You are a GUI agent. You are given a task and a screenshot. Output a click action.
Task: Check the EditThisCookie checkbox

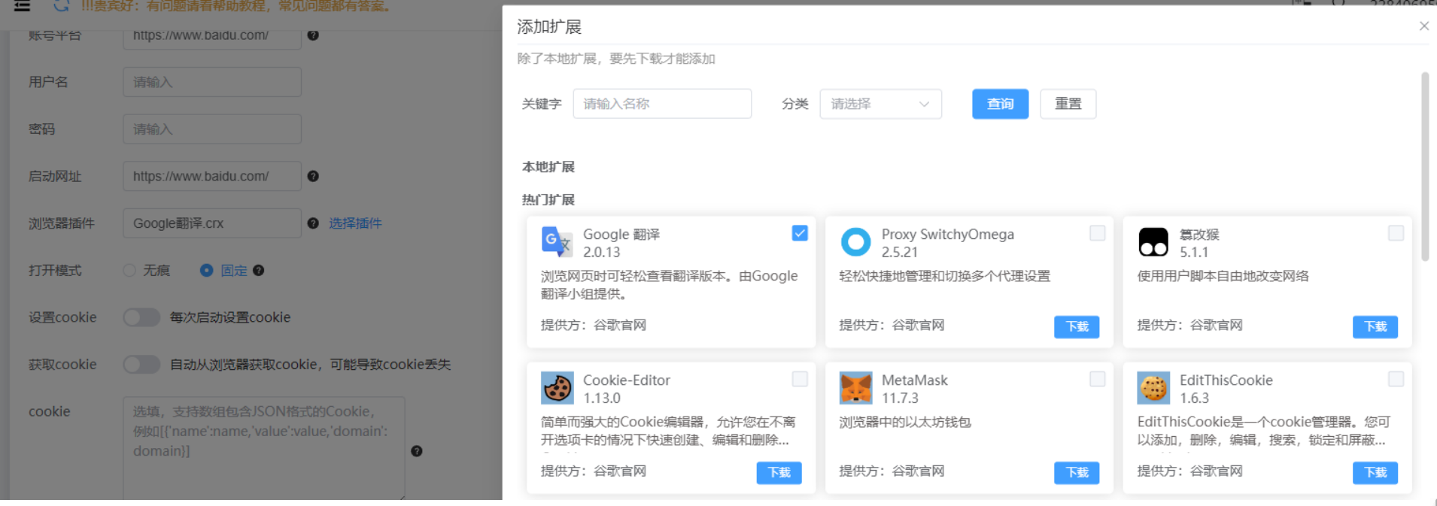tap(1396, 379)
